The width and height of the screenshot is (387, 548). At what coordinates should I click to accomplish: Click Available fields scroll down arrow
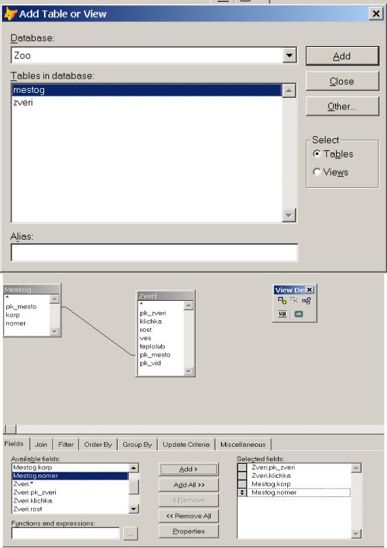[x=134, y=509]
